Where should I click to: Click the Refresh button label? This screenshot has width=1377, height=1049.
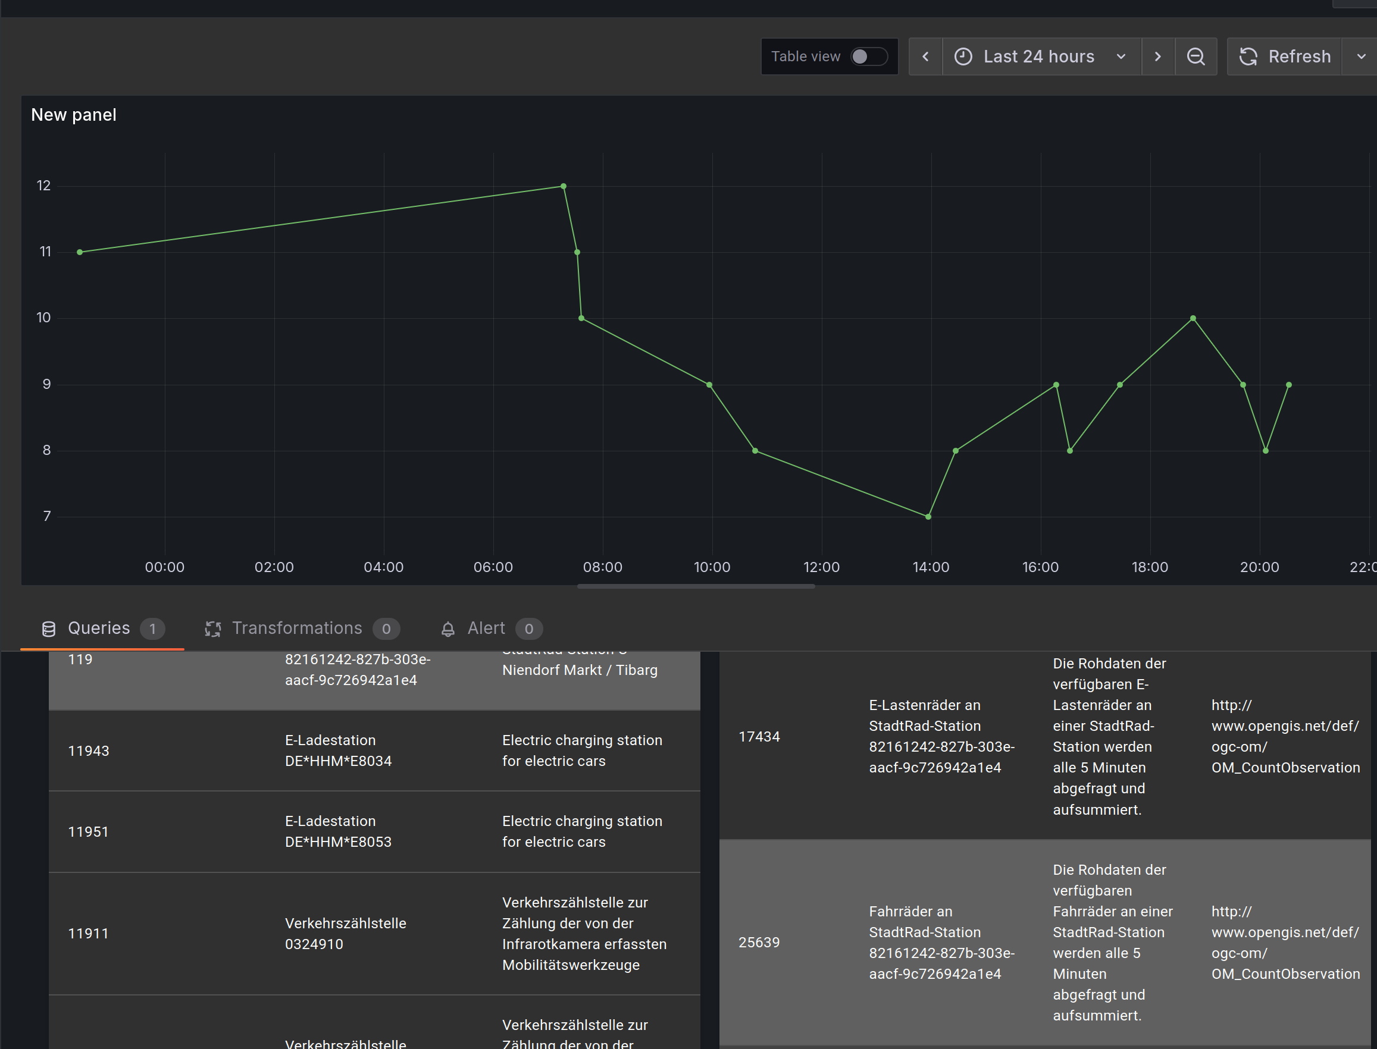(x=1299, y=57)
